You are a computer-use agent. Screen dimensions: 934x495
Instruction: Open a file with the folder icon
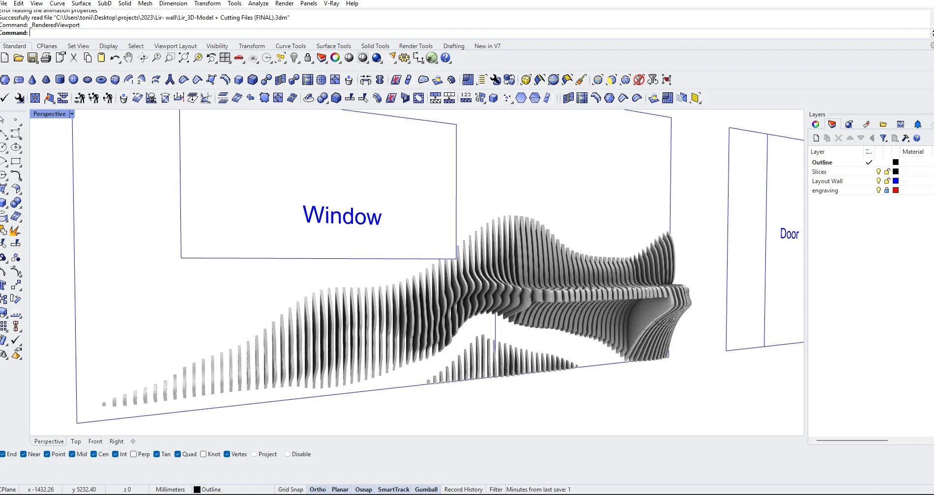[19, 58]
